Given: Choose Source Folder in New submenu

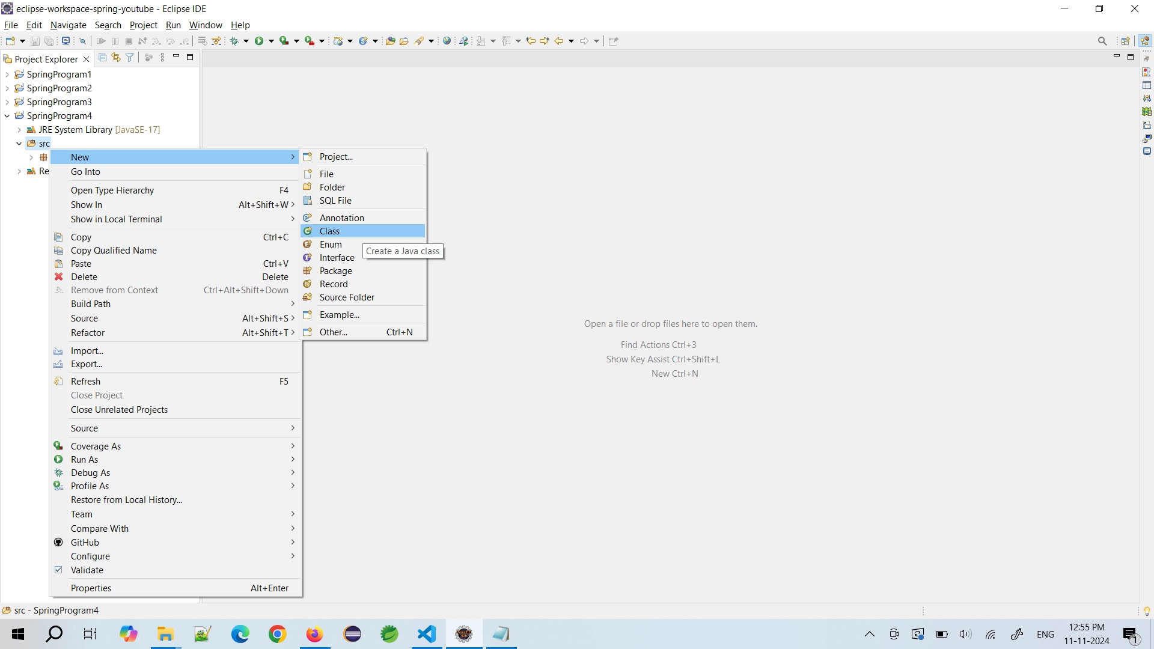Looking at the screenshot, I should [363, 297].
